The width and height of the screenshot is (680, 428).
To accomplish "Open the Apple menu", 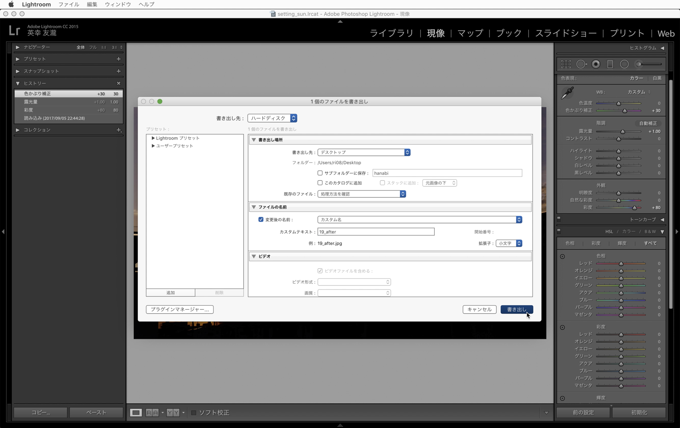I will [x=11, y=5].
